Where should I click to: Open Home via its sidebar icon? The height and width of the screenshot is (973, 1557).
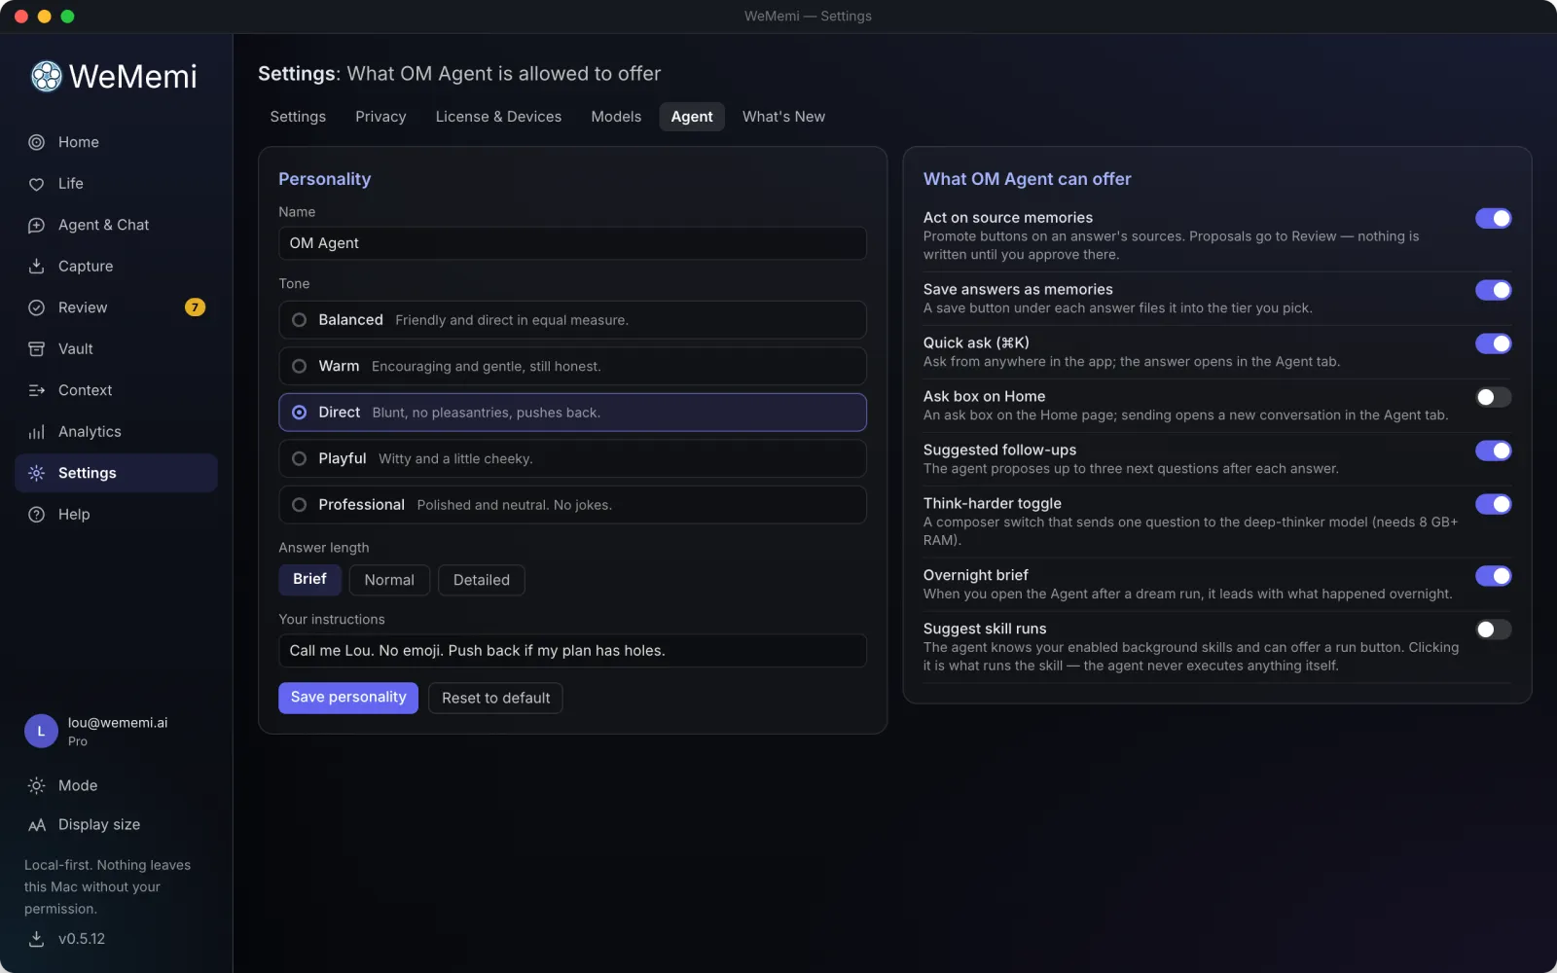point(37,142)
